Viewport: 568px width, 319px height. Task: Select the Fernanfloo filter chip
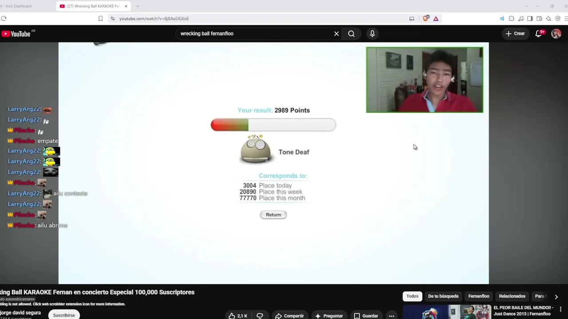[x=479, y=296]
